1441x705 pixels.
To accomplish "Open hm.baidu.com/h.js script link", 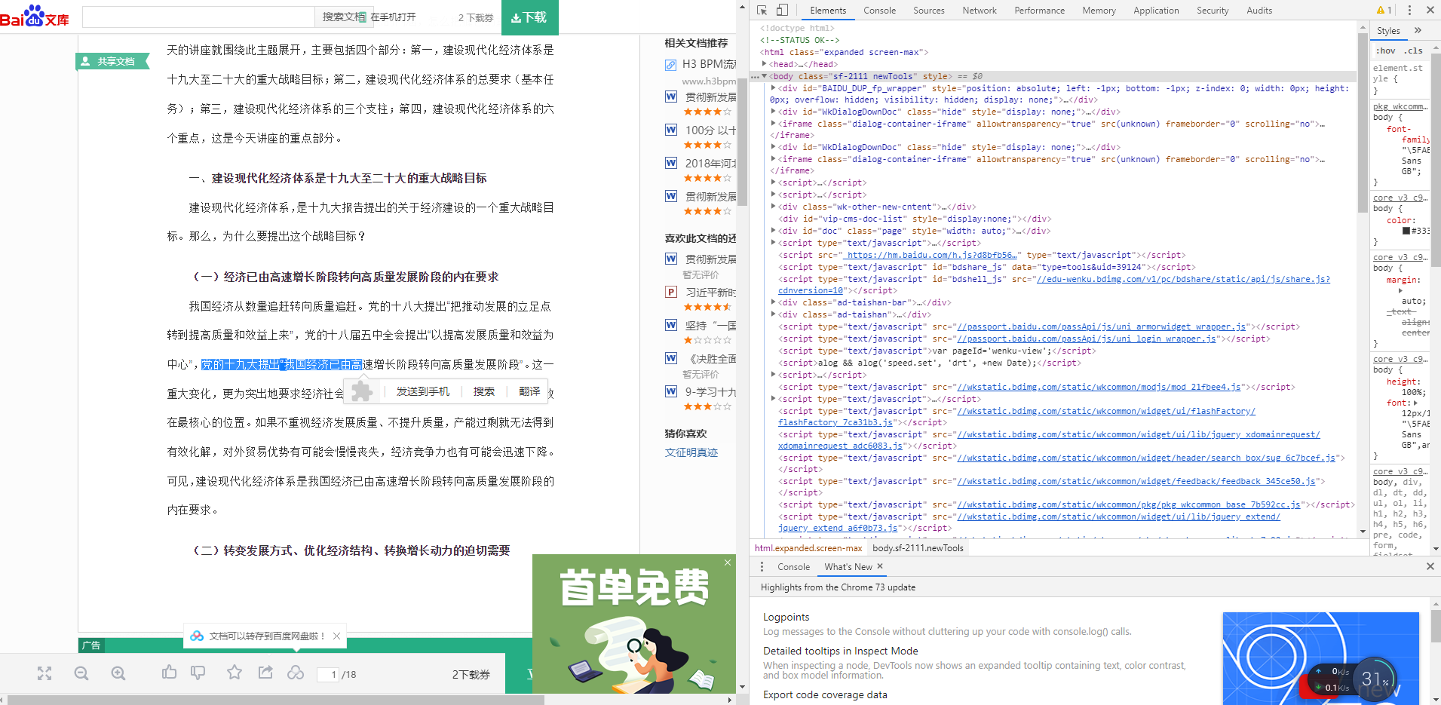I will click(x=932, y=255).
